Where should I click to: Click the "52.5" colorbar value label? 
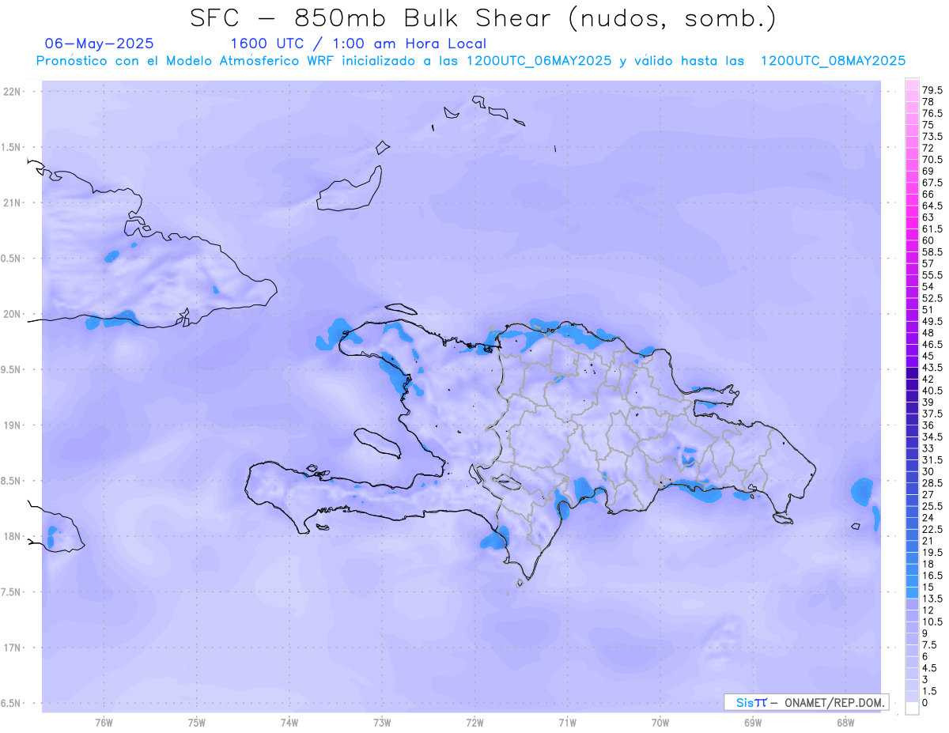pos(933,298)
